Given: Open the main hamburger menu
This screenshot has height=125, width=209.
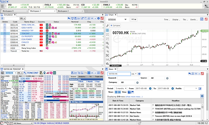Looking at the screenshot, I should pos(2,6).
